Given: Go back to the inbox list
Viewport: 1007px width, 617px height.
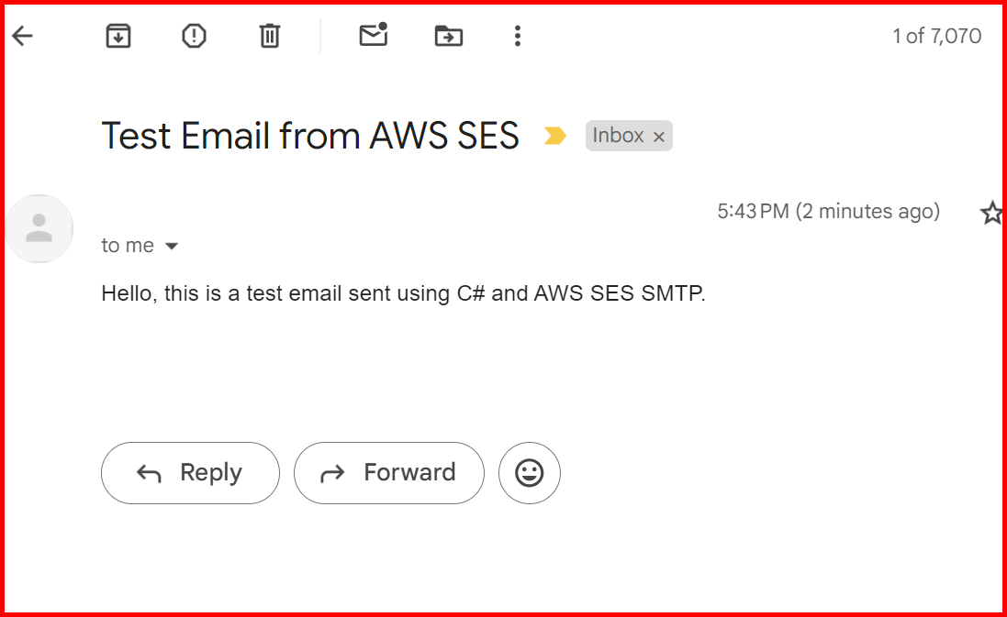Looking at the screenshot, I should (21, 36).
